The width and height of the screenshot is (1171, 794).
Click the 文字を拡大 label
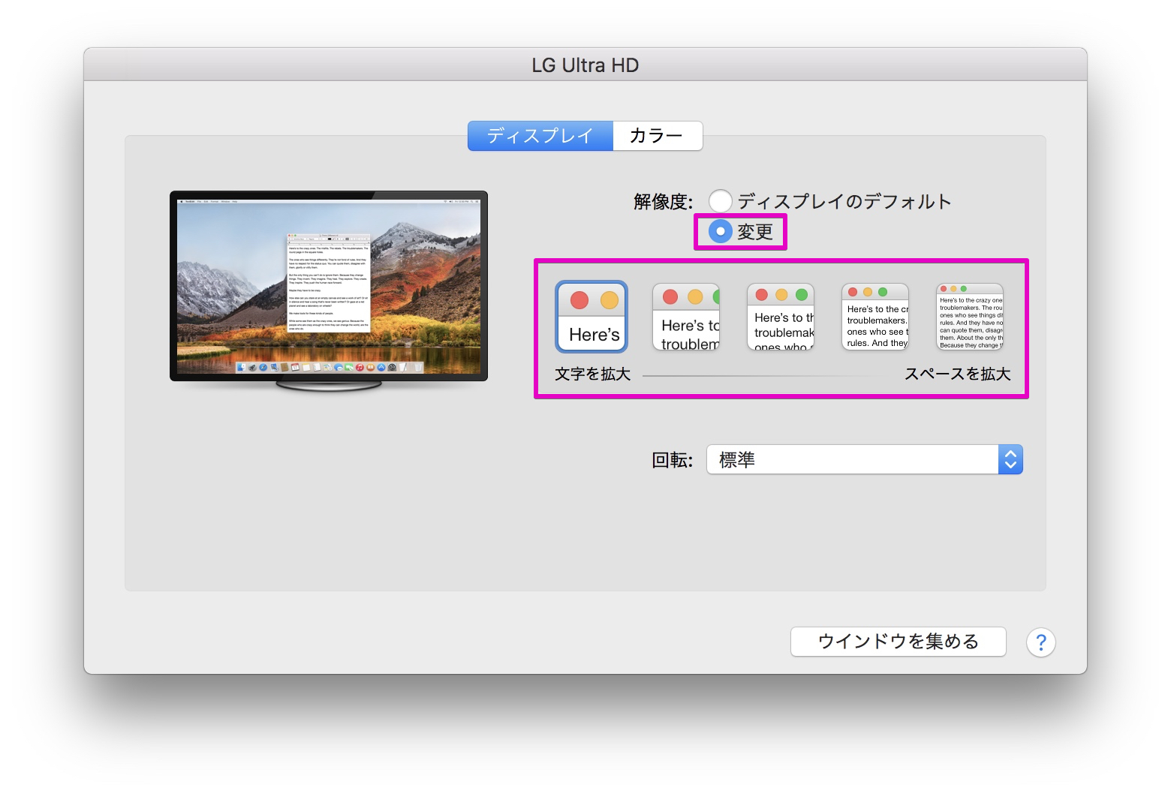[592, 374]
